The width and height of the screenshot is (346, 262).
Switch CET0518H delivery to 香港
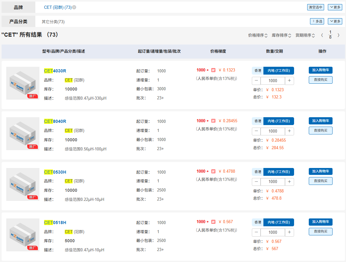pos(257,223)
